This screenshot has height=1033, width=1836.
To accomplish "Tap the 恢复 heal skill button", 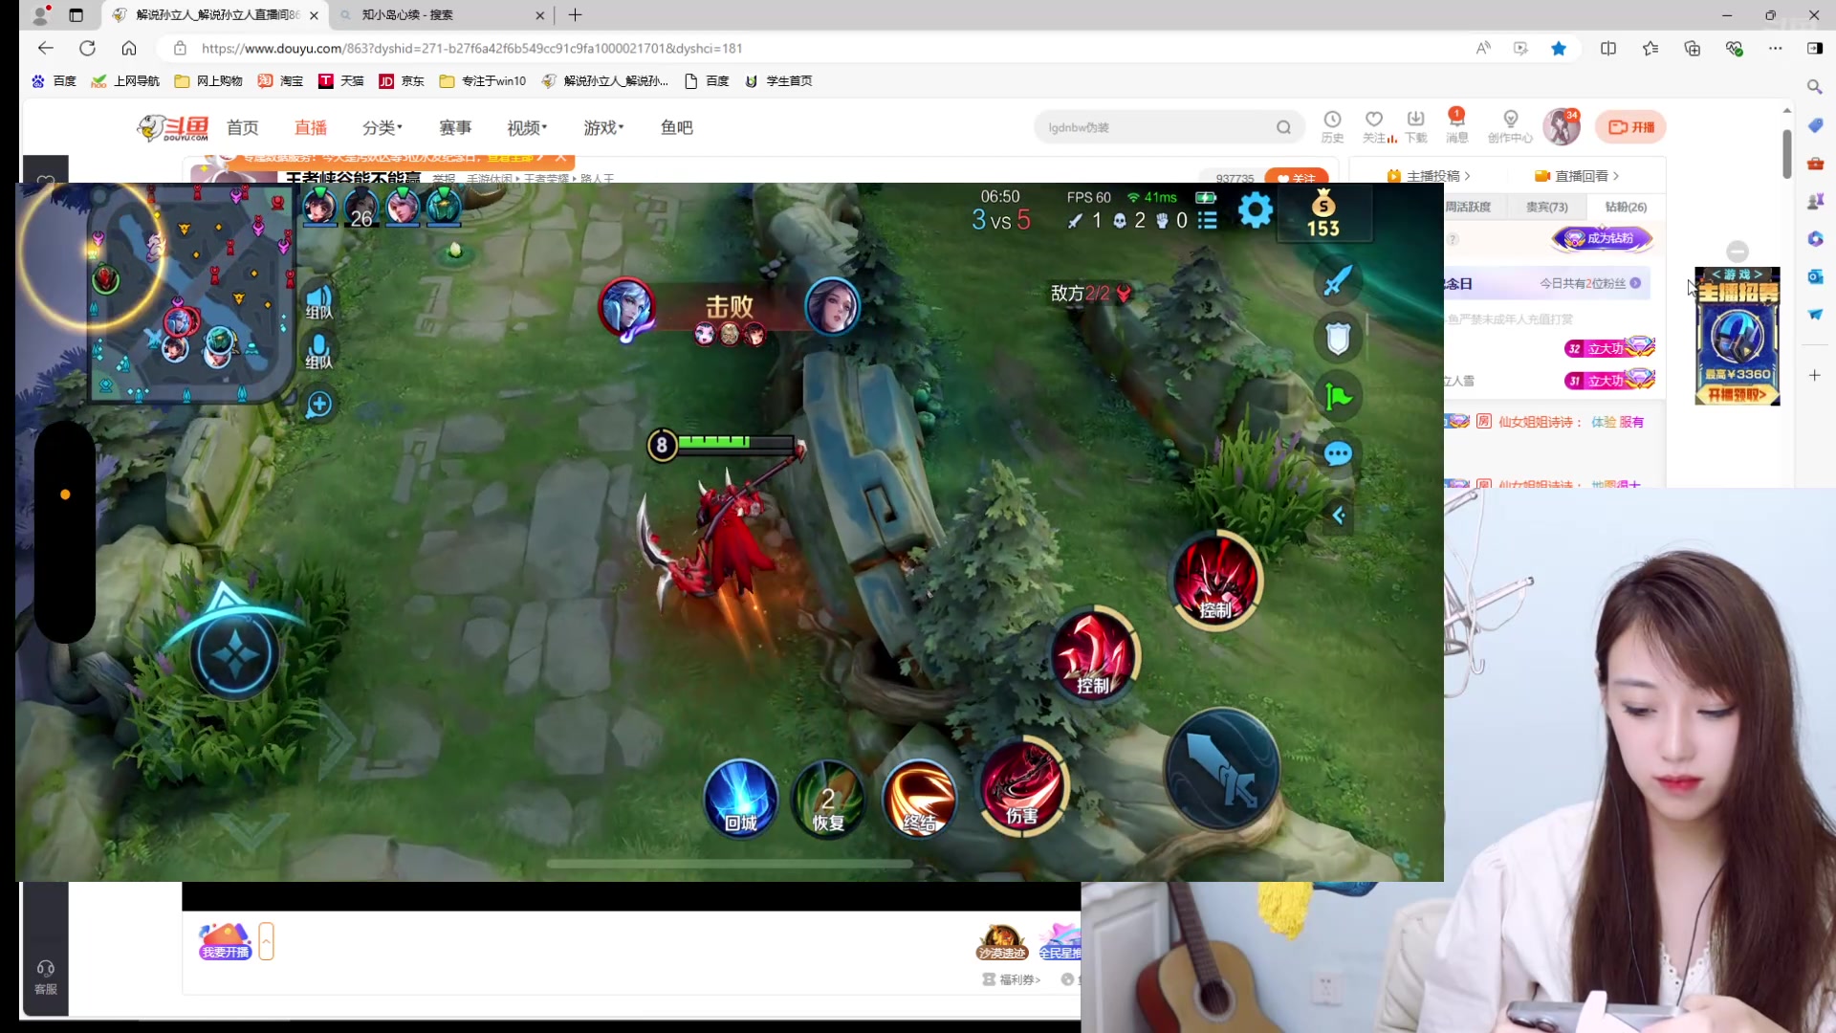I will click(x=828, y=799).
